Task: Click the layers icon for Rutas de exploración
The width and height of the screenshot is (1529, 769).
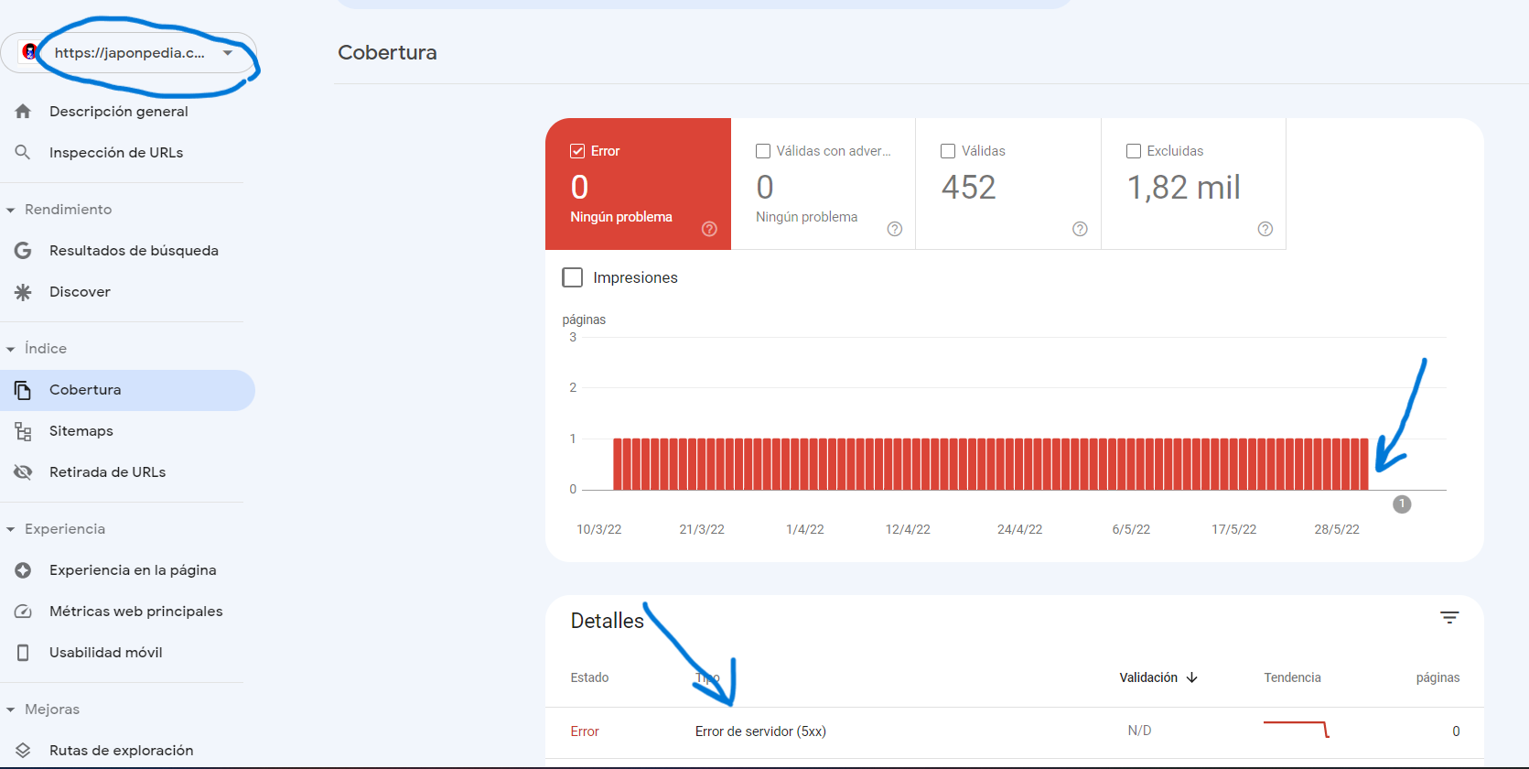Action: point(23,751)
